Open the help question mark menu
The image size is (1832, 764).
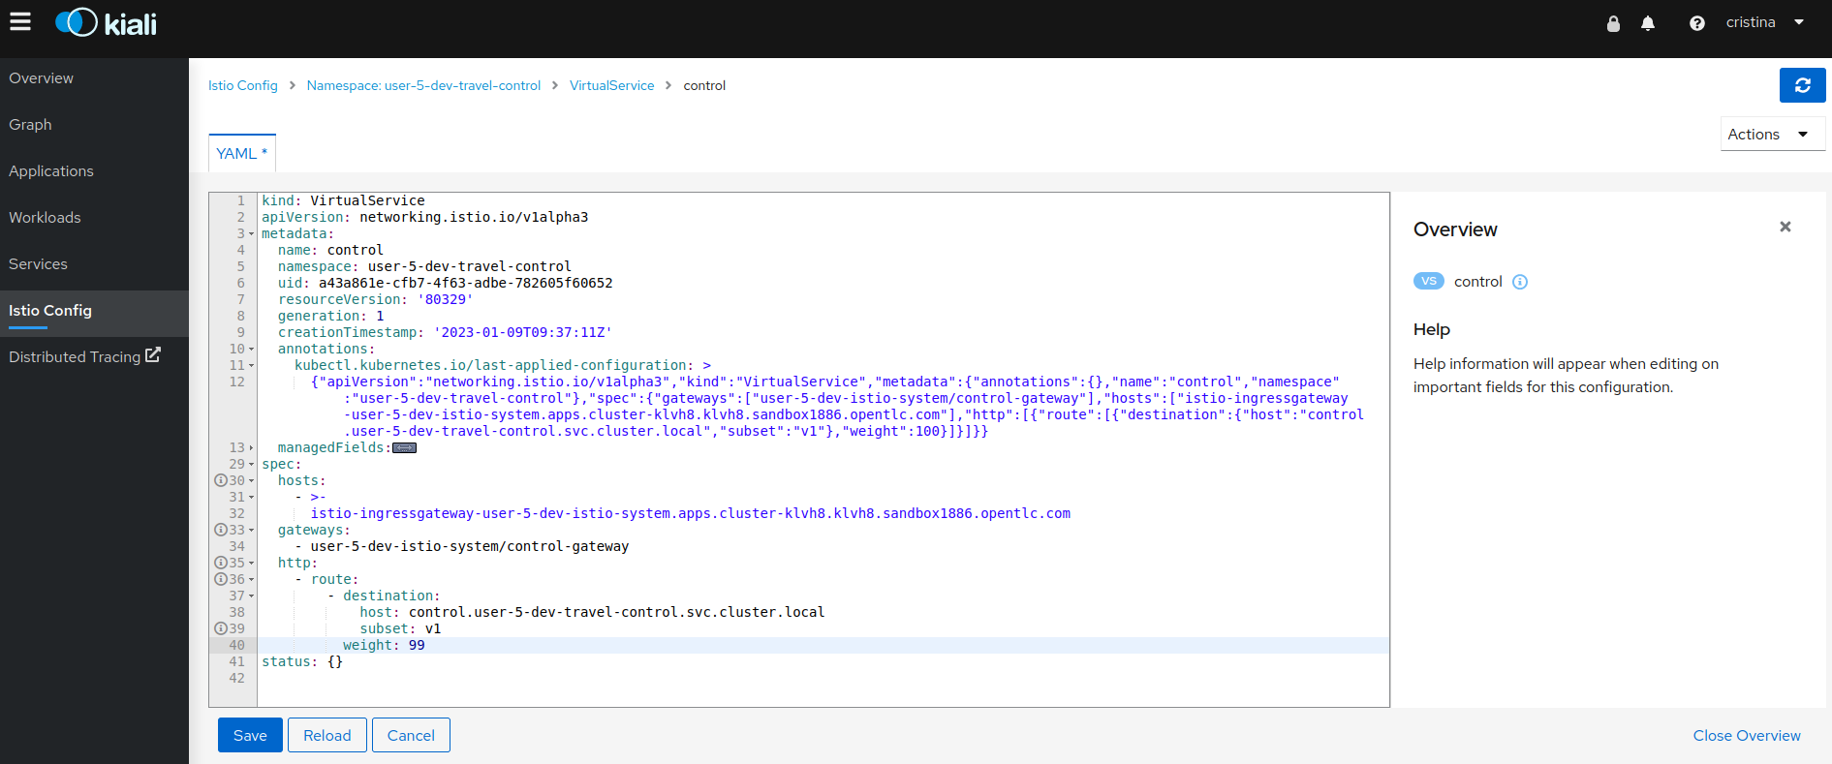point(1696,23)
